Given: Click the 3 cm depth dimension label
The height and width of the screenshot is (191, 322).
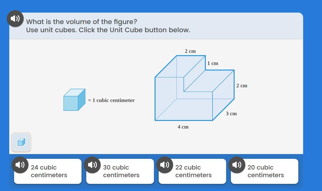Looking at the screenshot, I should coord(231,114).
